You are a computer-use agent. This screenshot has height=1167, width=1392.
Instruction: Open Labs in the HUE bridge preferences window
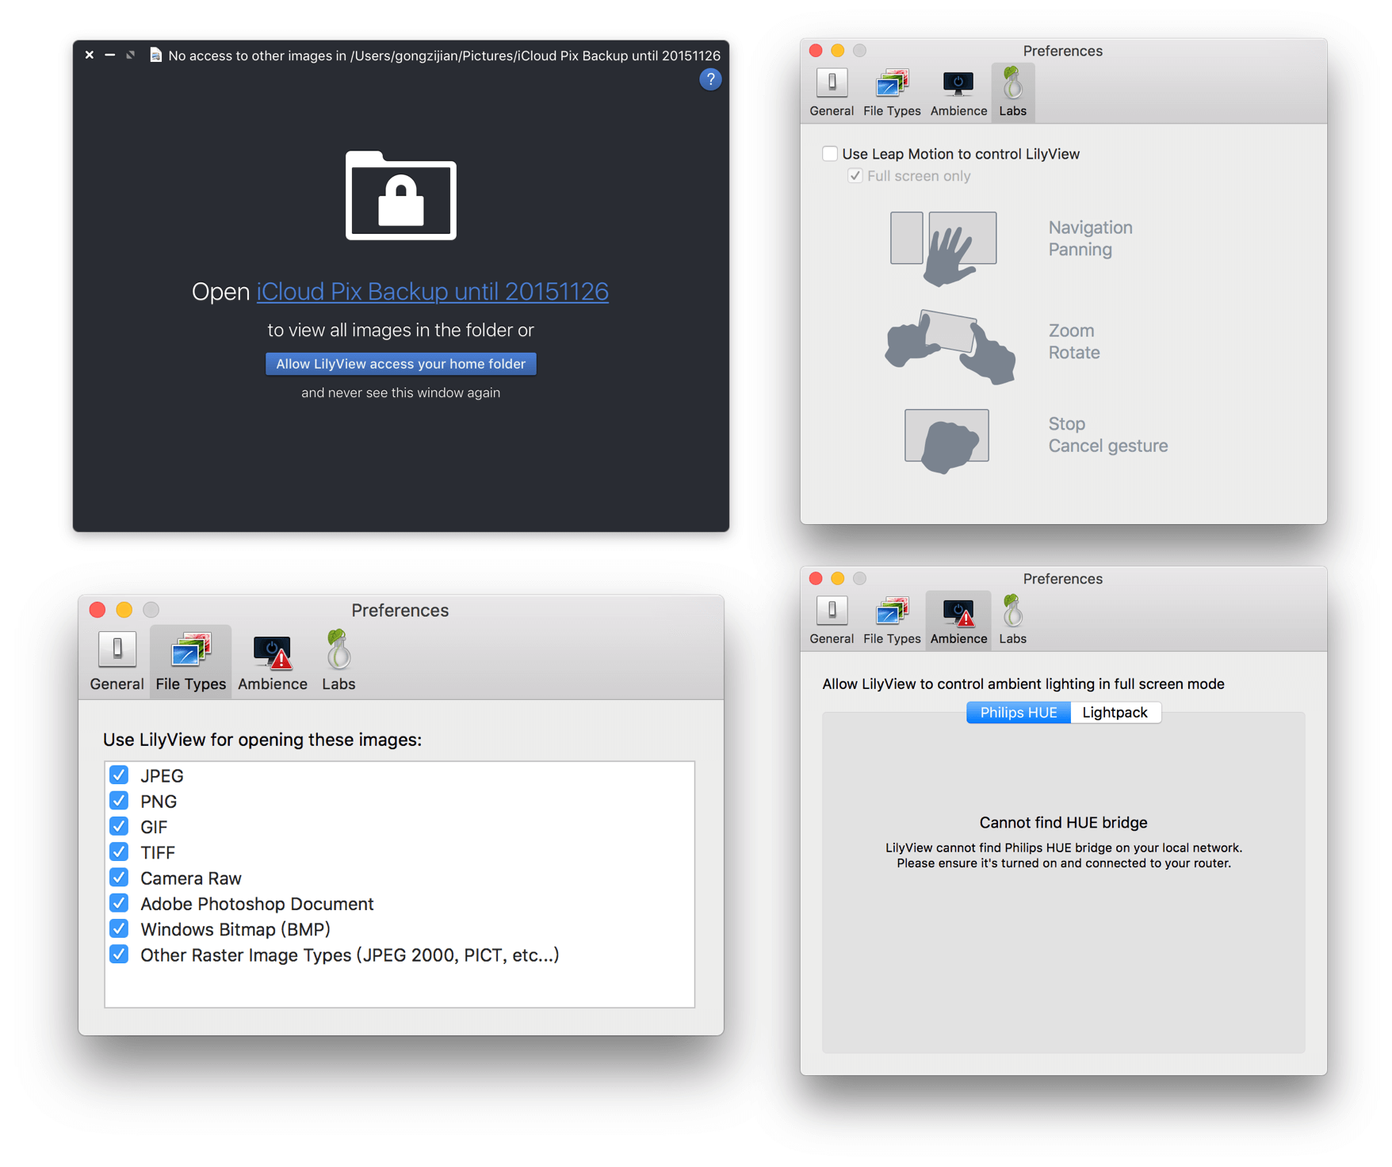[1011, 621]
